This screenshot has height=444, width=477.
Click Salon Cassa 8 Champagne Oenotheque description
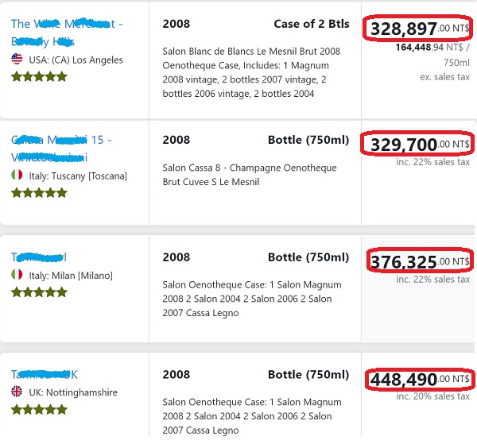click(250, 175)
